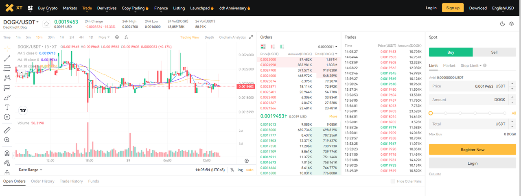Select the brush drawing tool
Screen dimensions: 521x196
click(7, 98)
